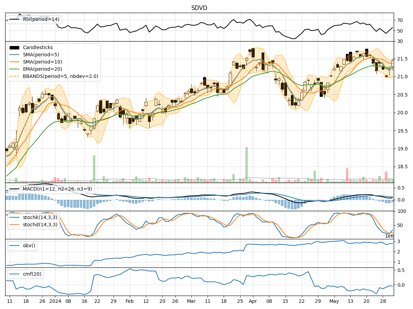The image size is (413, 309).
Task: Click the 2024 label on the date axis
Action: point(55,301)
